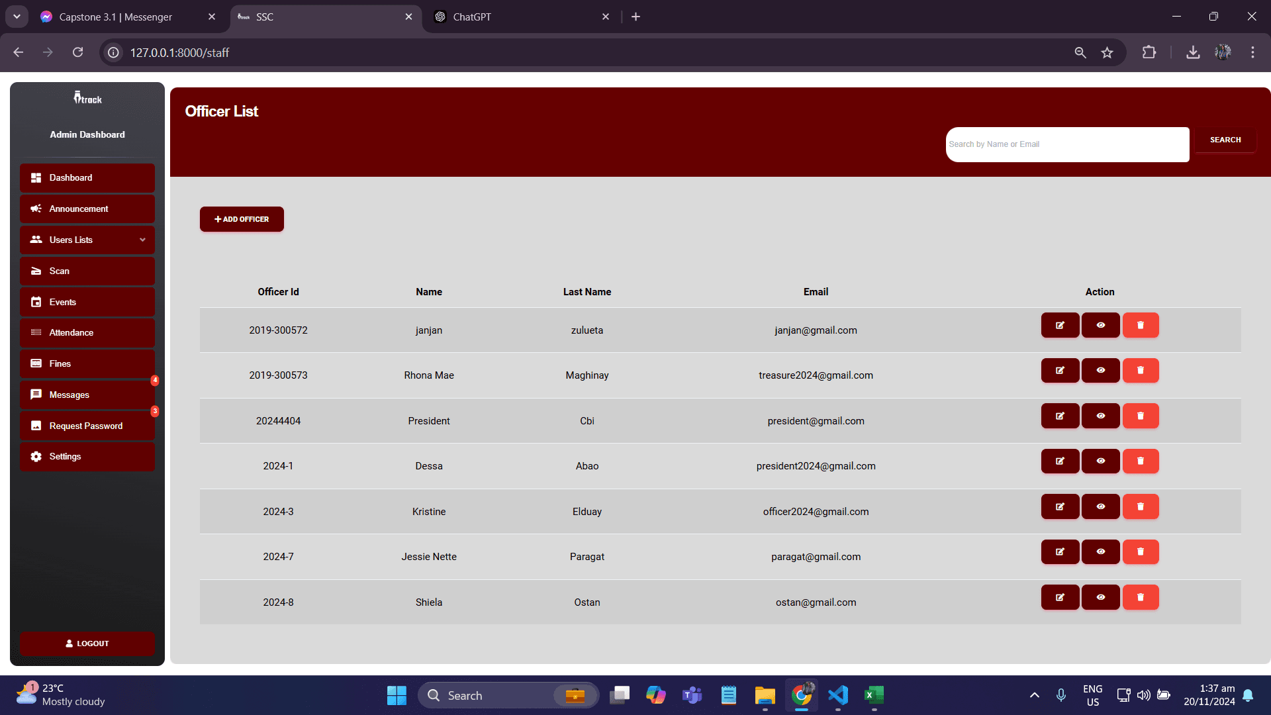Edit the President Cbi row

tap(1060, 416)
